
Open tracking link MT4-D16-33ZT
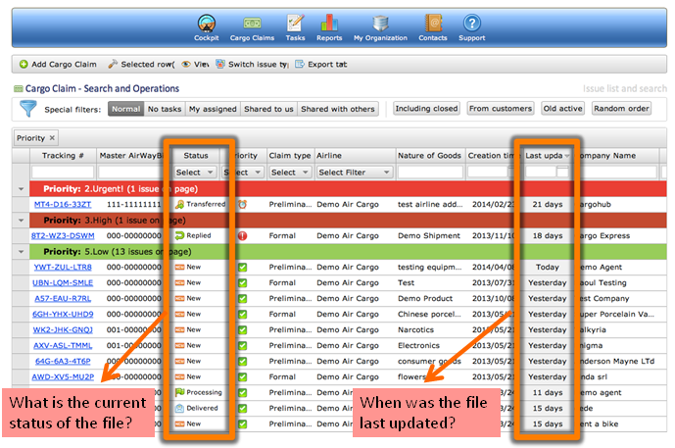(63, 204)
